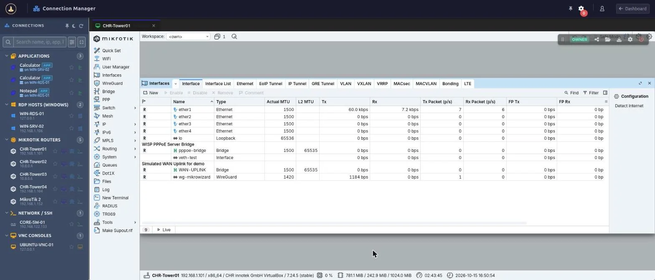The height and width of the screenshot is (280, 655).
Task: Toggle side panel icon next to Filter
Action: [x=605, y=93]
